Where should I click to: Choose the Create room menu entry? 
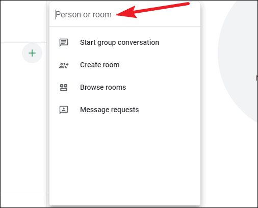tap(125, 65)
